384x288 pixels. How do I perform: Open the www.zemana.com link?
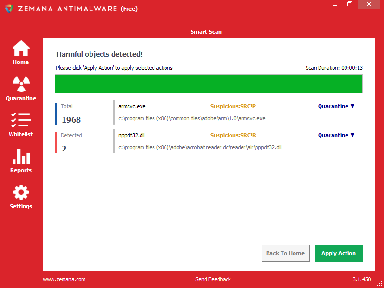tap(64, 279)
